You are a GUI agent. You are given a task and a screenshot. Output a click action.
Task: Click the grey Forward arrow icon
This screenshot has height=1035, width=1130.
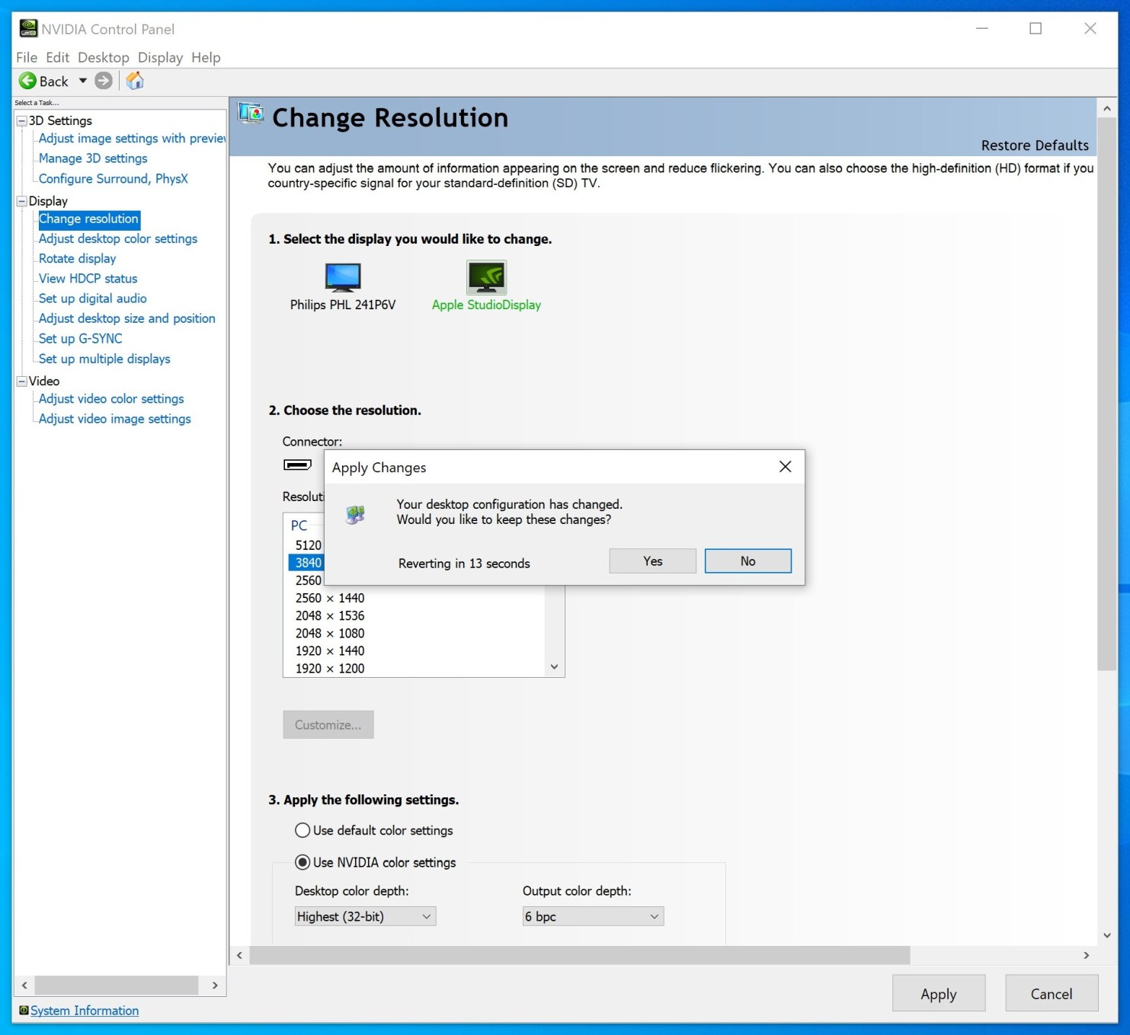[104, 81]
